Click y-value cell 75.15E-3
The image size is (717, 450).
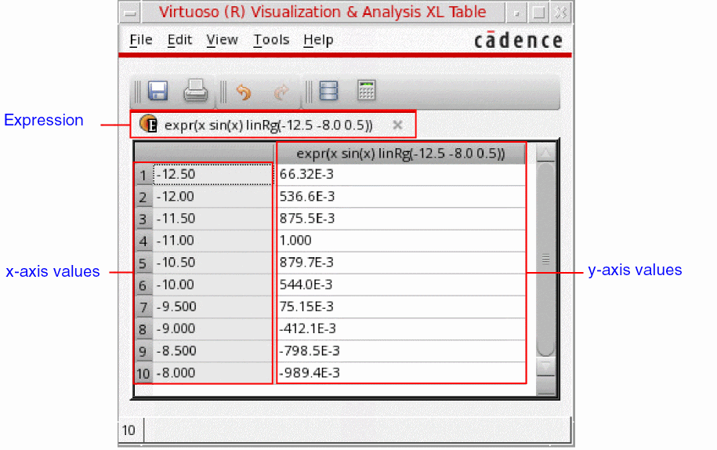(x=401, y=307)
